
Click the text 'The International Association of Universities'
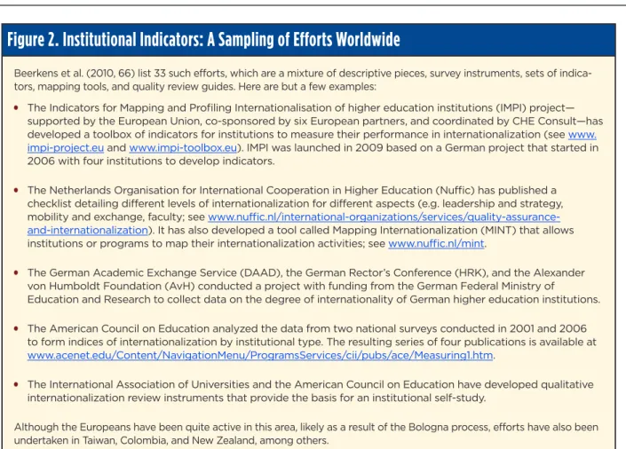pos(139,384)
